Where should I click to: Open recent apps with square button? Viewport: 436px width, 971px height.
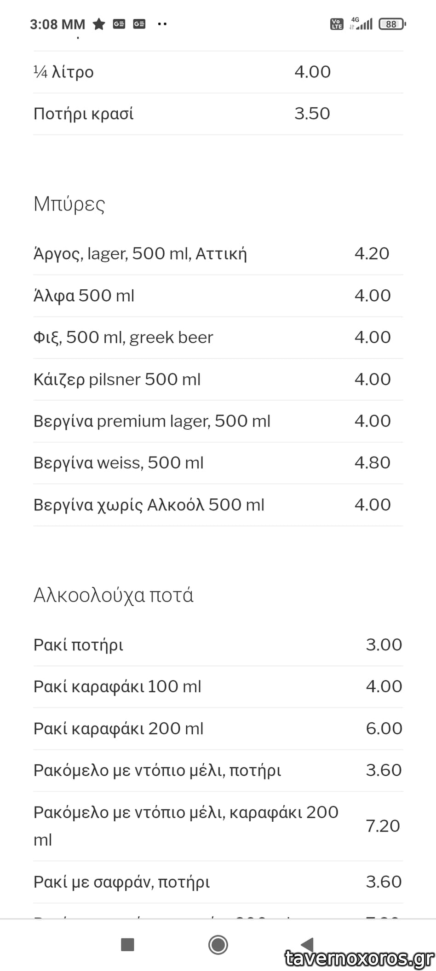coord(127,945)
